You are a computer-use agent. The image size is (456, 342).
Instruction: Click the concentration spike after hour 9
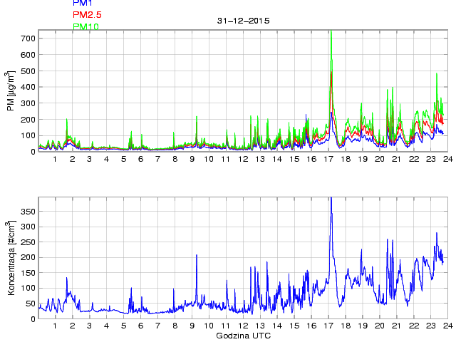coord(197,256)
